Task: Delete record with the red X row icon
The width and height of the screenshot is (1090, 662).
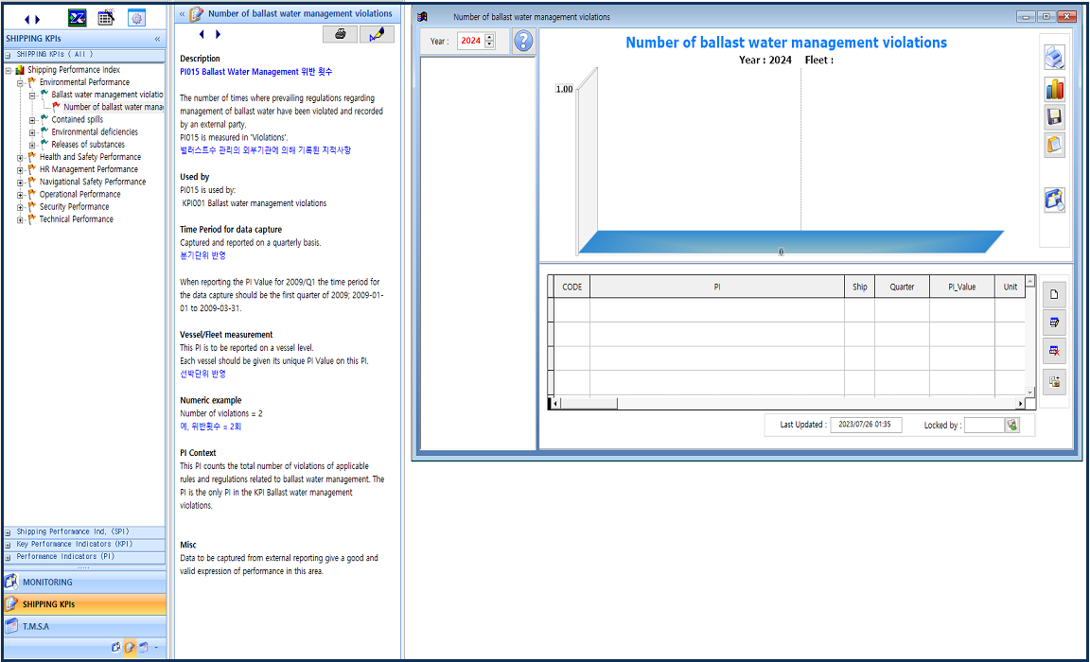Action: point(1055,351)
